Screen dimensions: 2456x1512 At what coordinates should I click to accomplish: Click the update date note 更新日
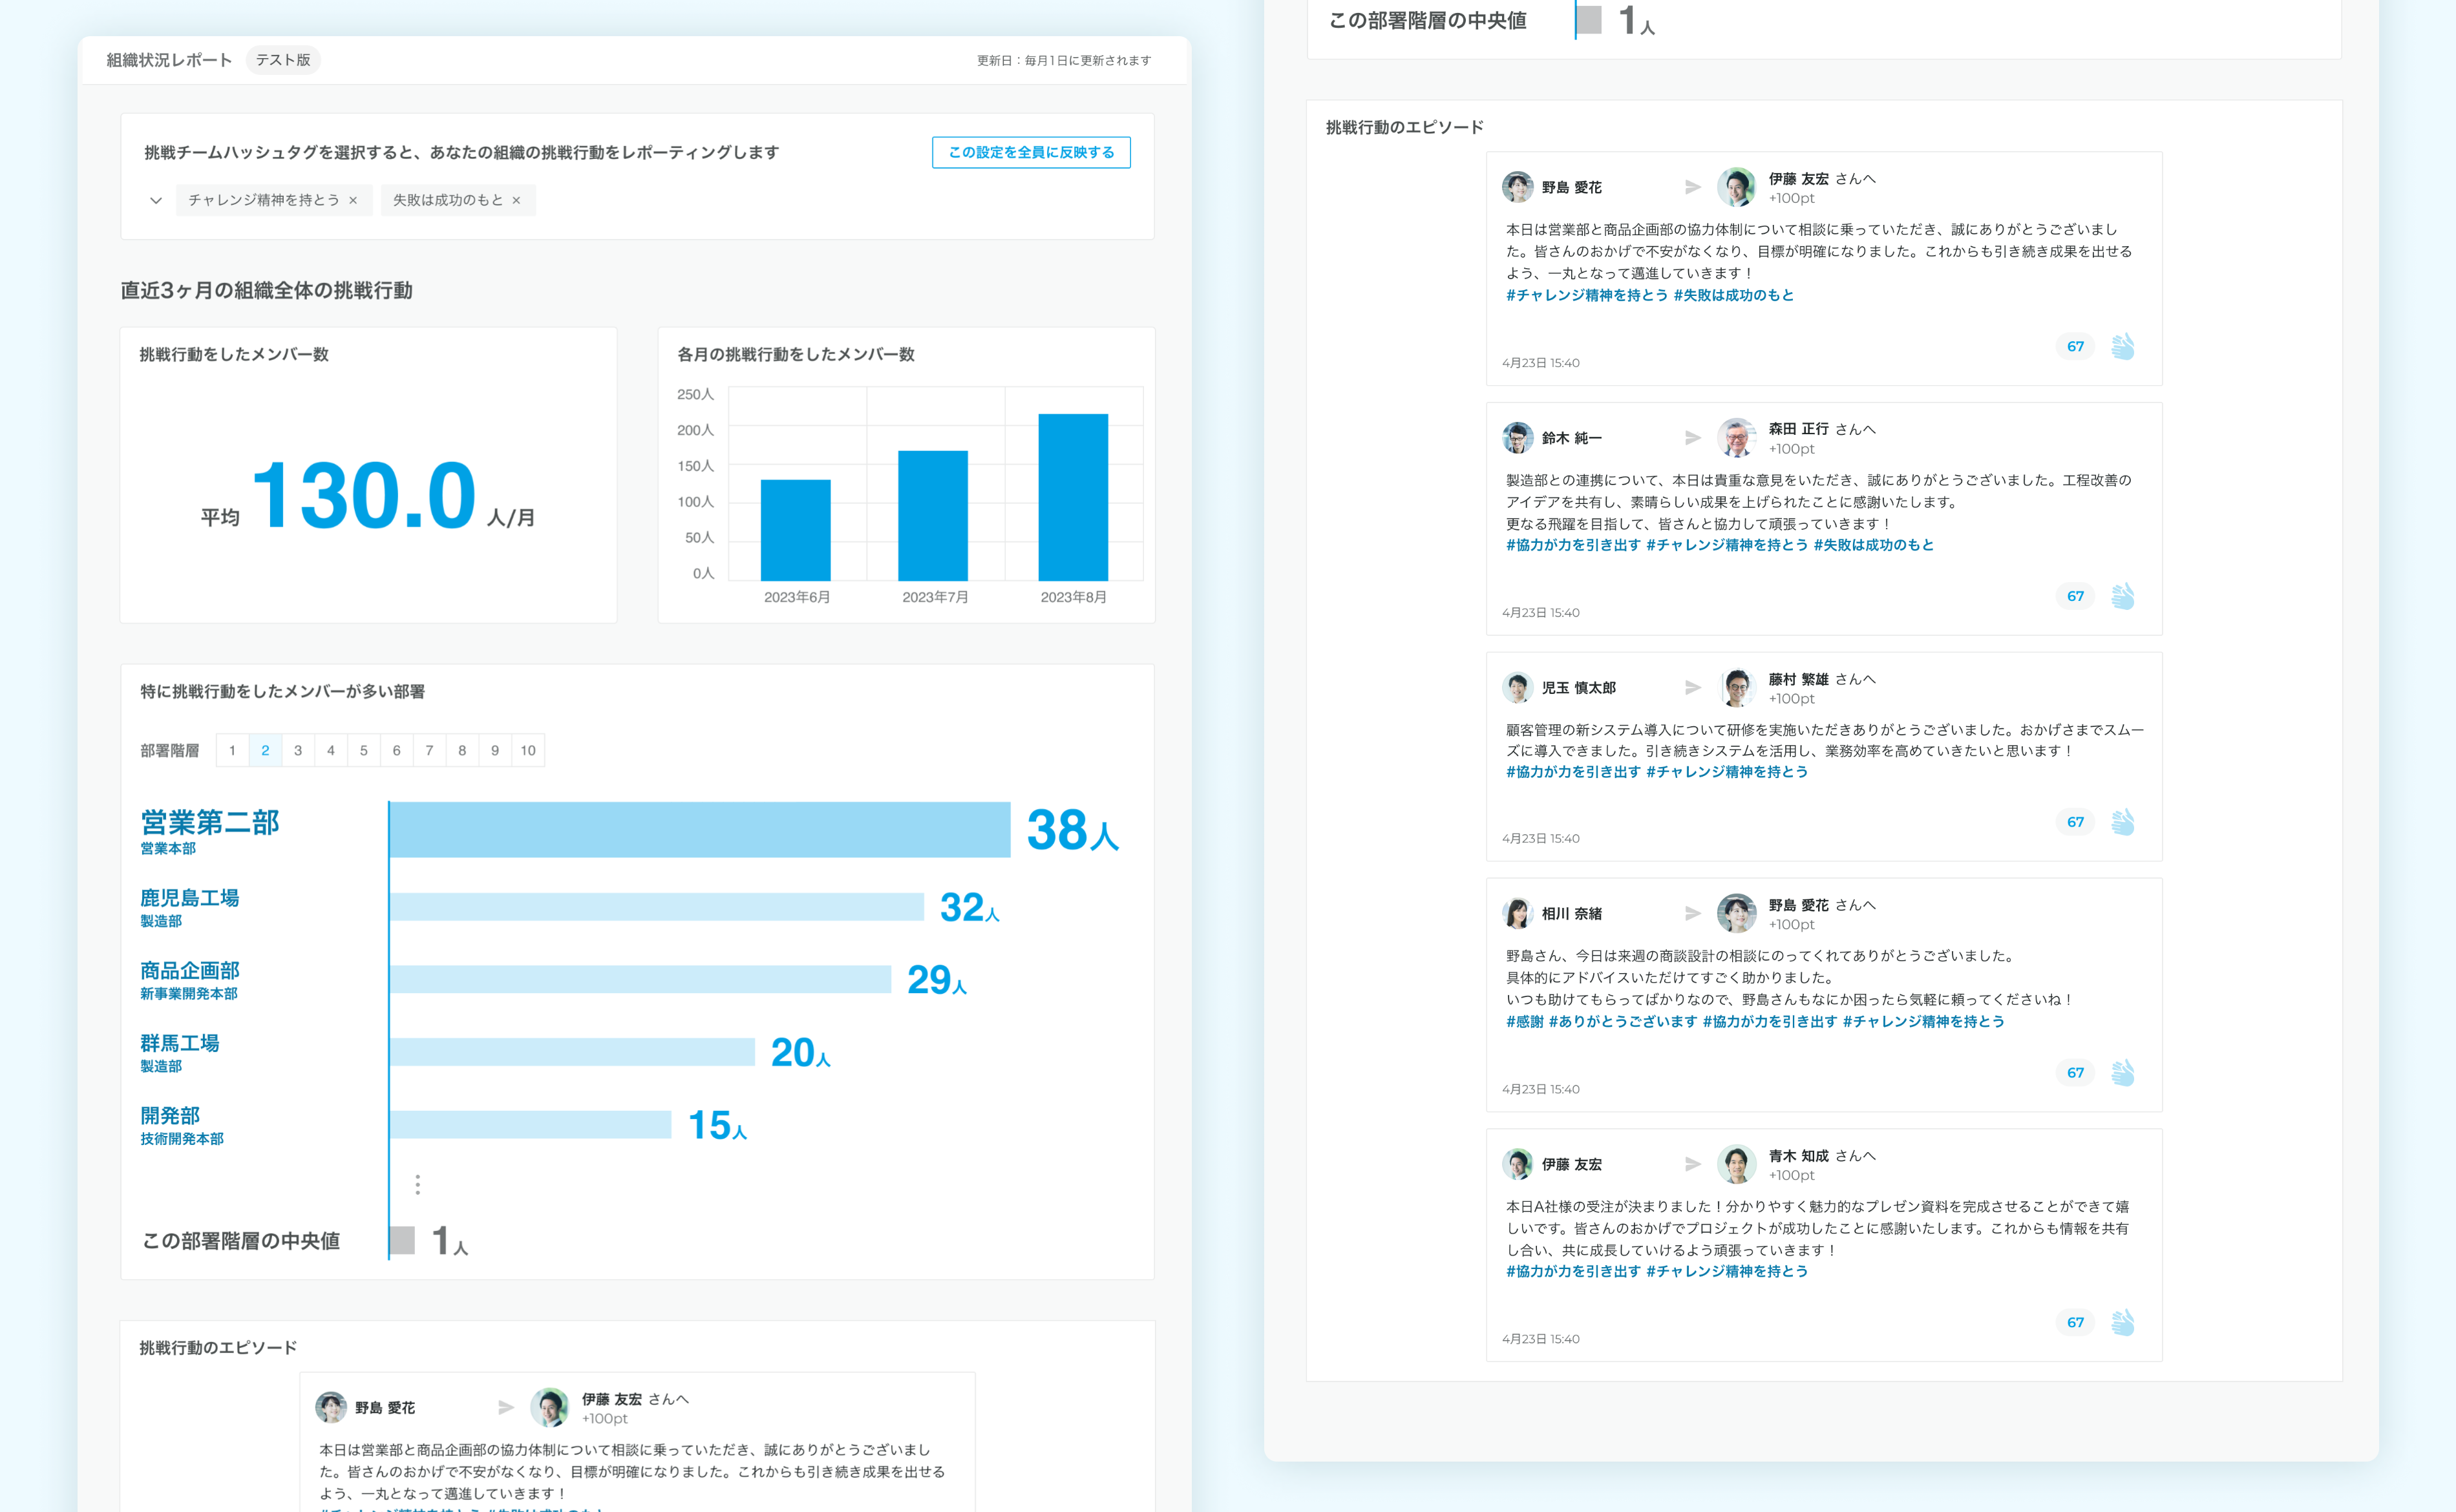[1064, 61]
